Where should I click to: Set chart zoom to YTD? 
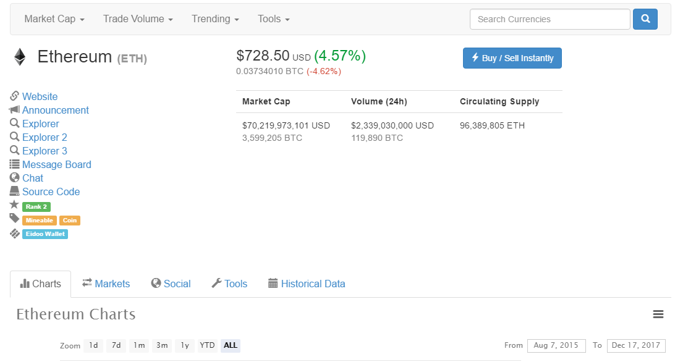207,345
